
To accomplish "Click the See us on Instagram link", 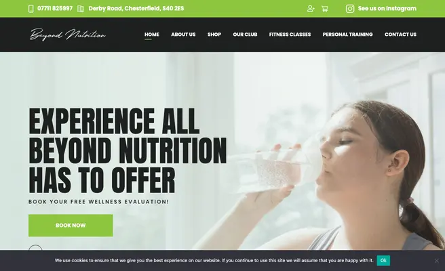I will [387, 9].
